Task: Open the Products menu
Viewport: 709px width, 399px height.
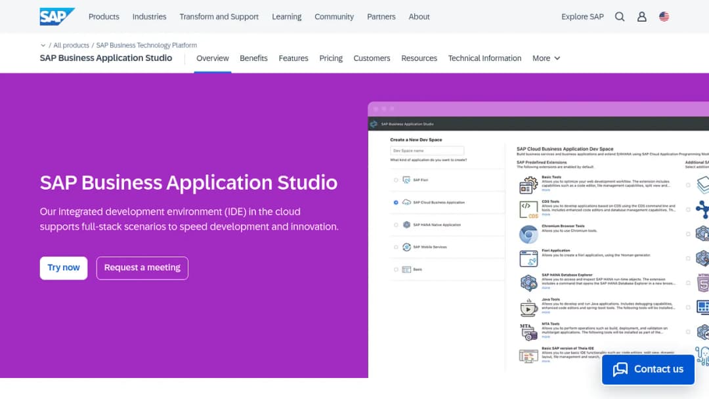Action: pos(104,16)
